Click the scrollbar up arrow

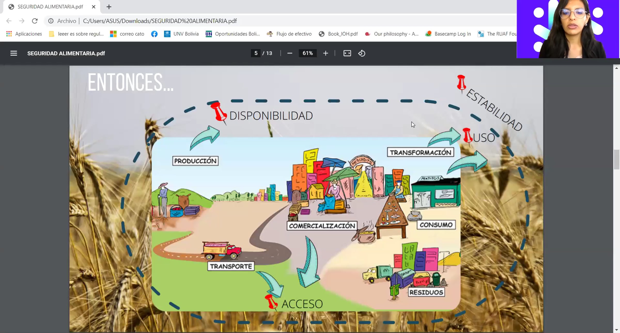click(616, 68)
